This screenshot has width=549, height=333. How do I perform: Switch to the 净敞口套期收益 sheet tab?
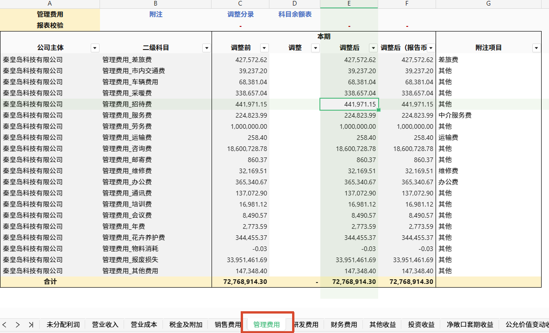click(470, 325)
